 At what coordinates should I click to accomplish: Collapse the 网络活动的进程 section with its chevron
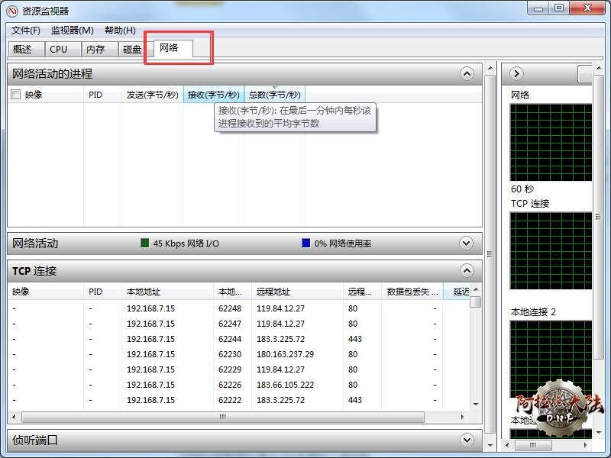(467, 74)
